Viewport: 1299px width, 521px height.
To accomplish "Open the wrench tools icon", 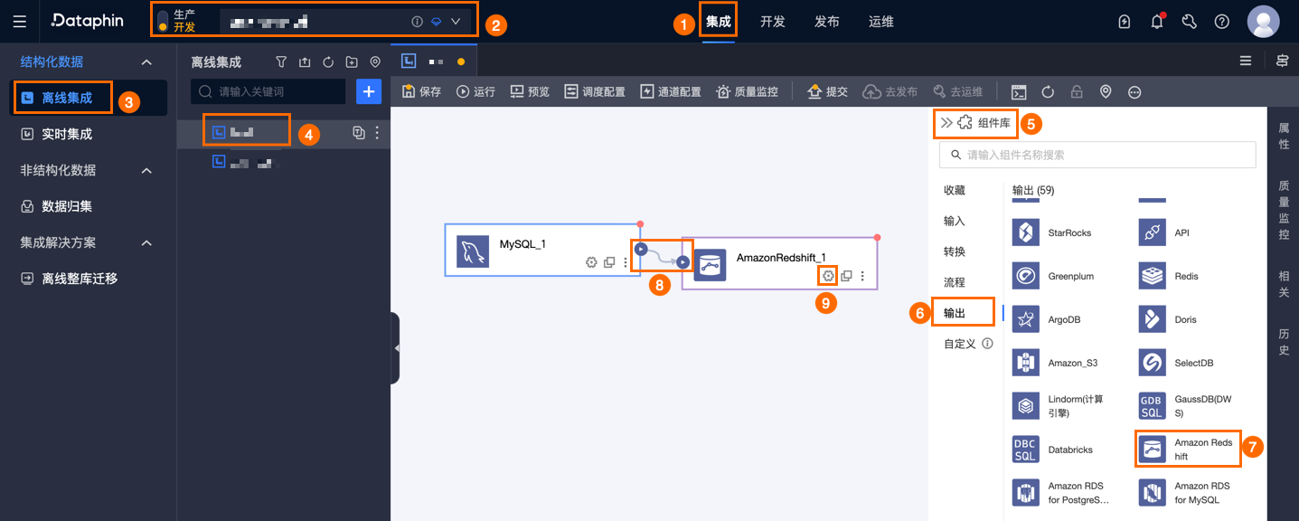I will [1190, 22].
